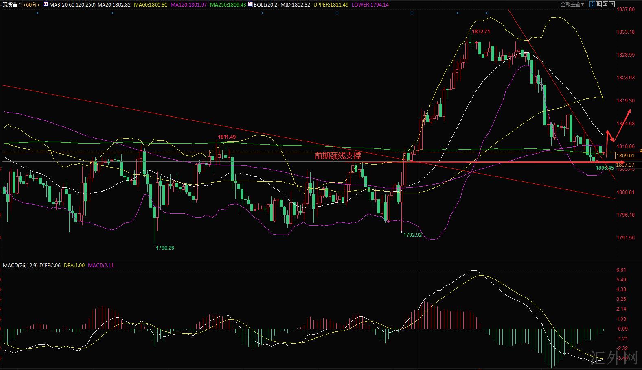This screenshot has height=370, width=642.
Task: Click the 1790.26 low price marker
Action: [x=165, y=248]
